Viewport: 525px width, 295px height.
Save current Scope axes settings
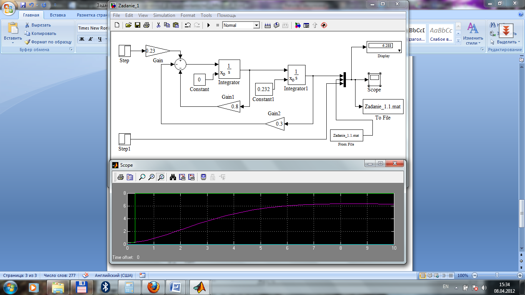pyautogui.click(x=182, y=177)
